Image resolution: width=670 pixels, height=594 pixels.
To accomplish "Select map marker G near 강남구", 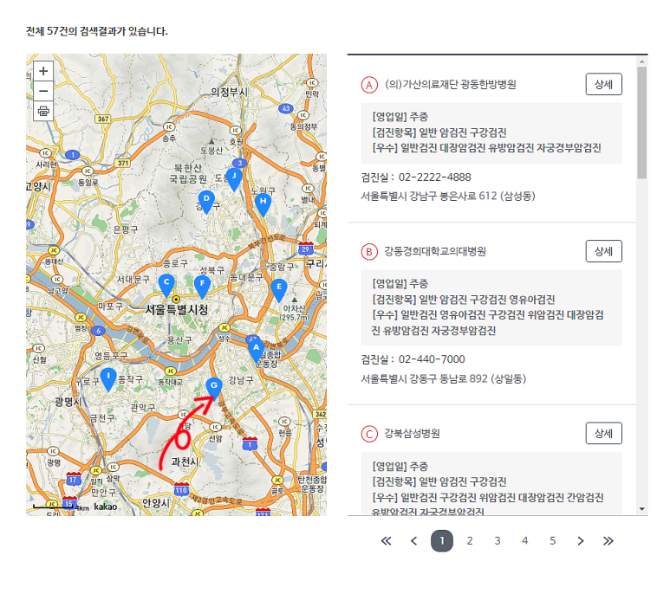I will pos(213,389).
